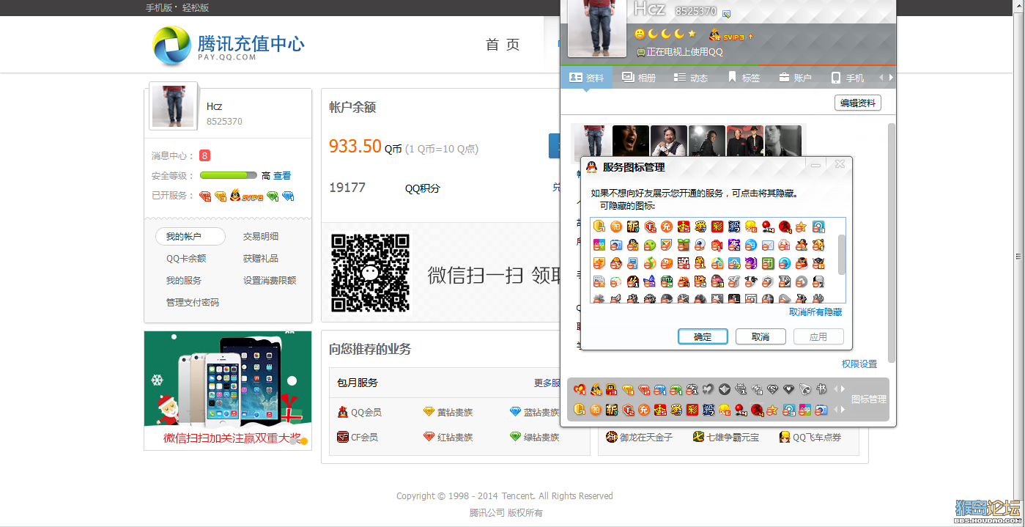Screen dimensions: 1025x527
Task: Click the smiley face level icon in profile header
Action: pos(640,34)
